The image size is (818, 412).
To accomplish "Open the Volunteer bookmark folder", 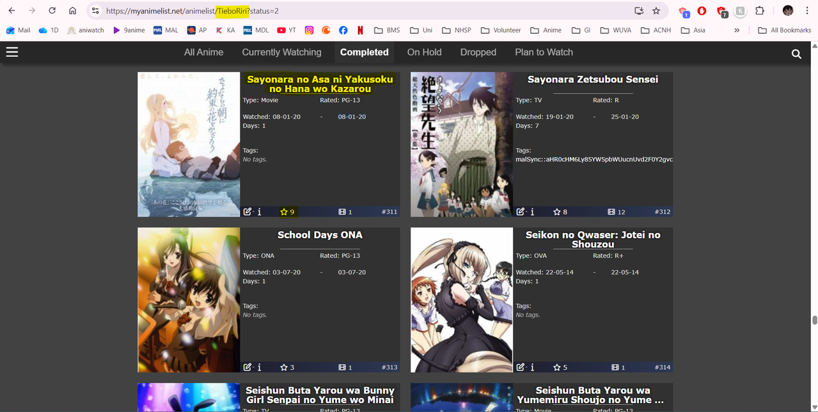I will pyautogui.click(x=500, y=30).
